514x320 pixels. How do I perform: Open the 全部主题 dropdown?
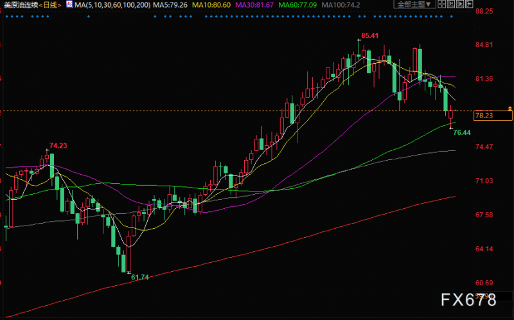414,4
